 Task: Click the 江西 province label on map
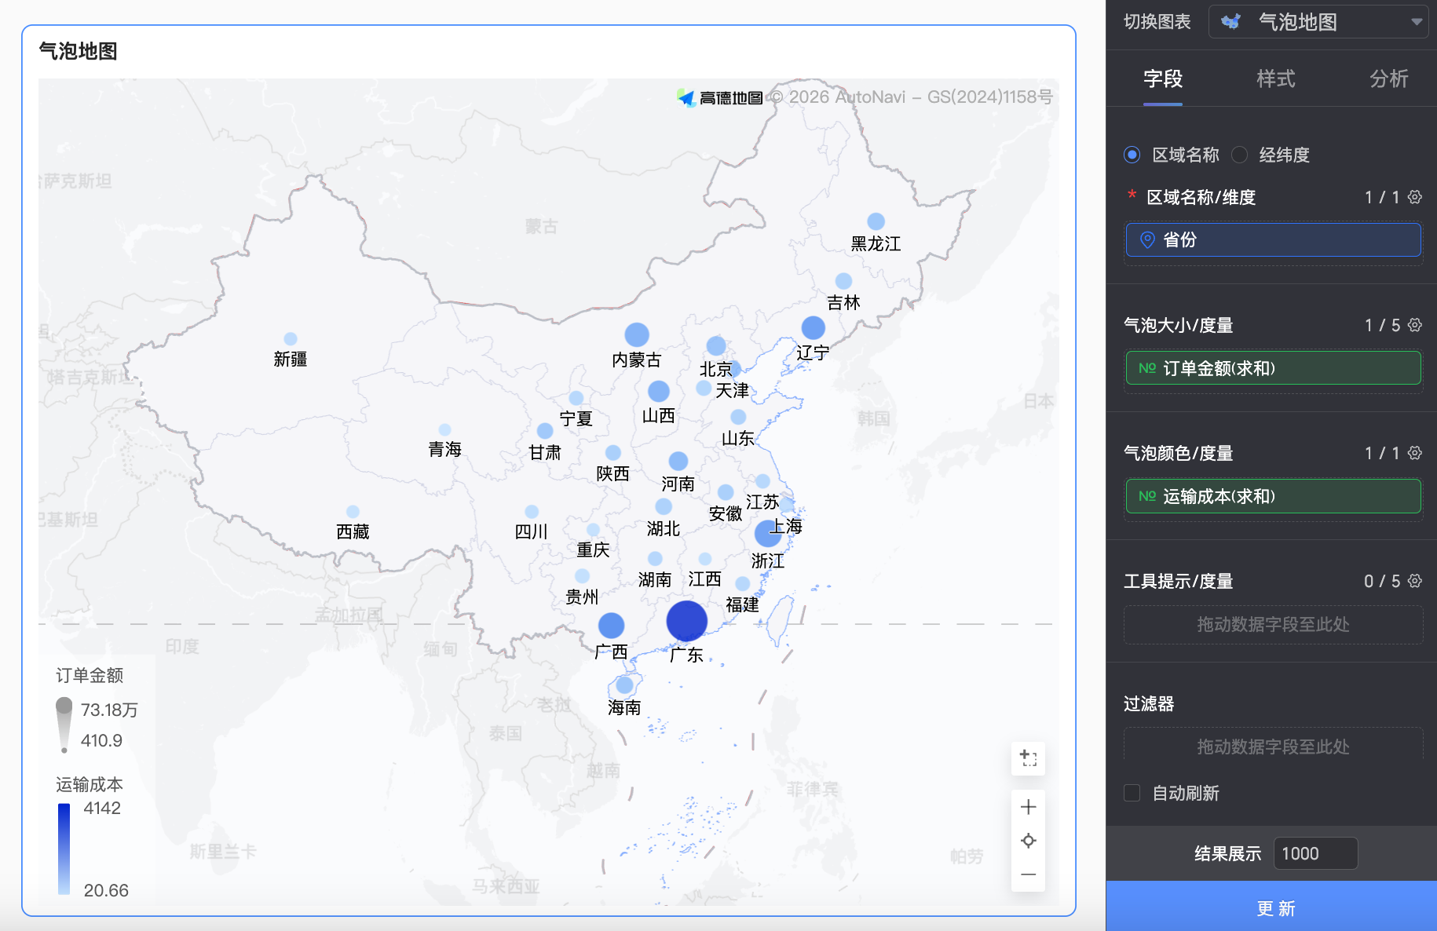tap(704, 579)
